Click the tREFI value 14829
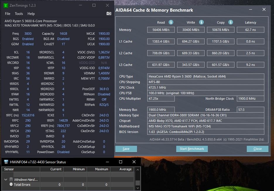 pyautogui.click(x=63, y=120)
